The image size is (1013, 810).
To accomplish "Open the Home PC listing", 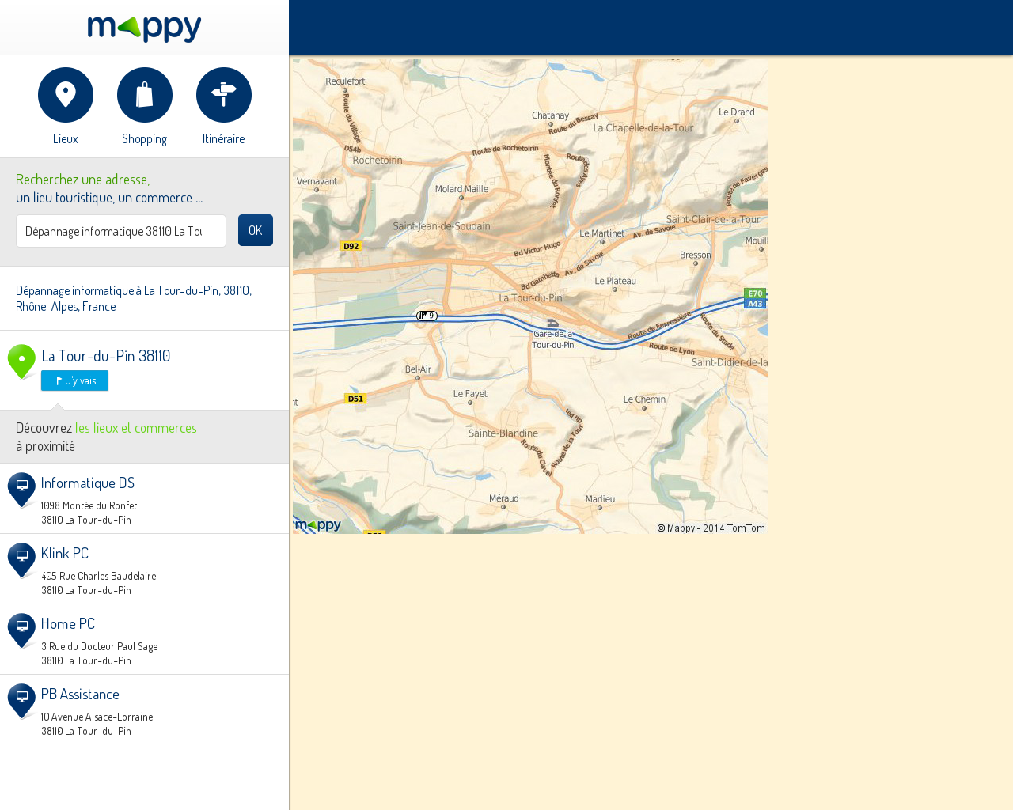I will [68, 623].
